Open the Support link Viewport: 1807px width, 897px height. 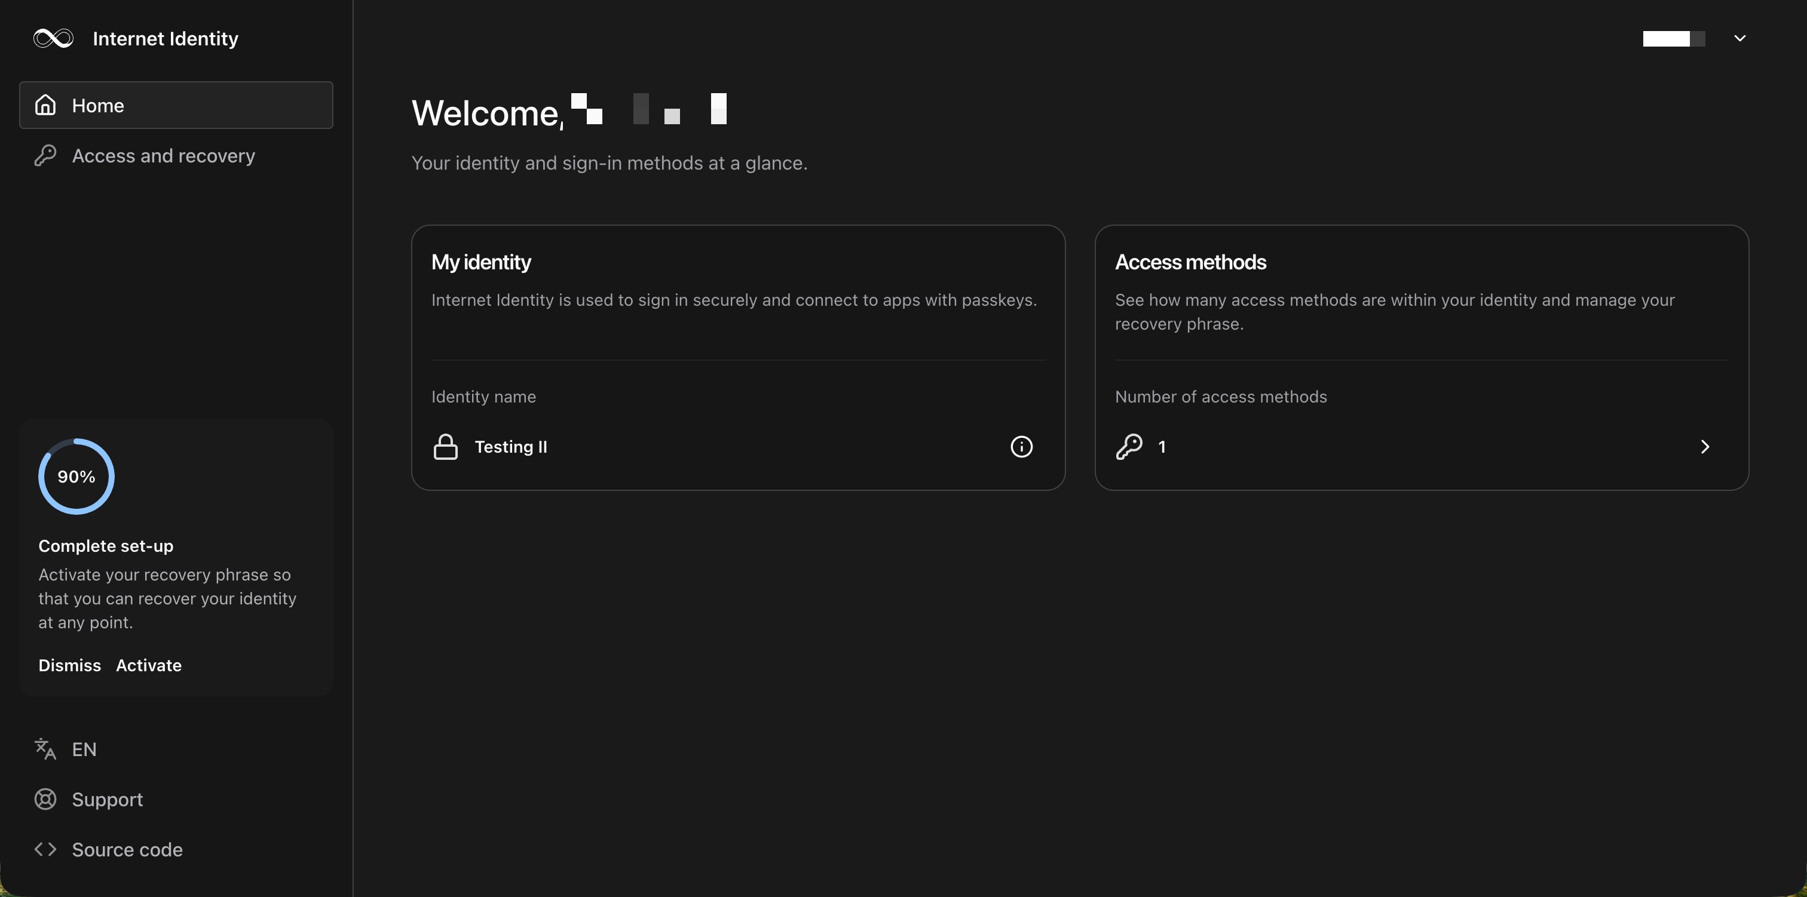coord(108,800)
